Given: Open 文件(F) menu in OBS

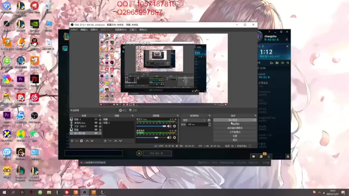Looking at the screenshot, I should point(74,30).
